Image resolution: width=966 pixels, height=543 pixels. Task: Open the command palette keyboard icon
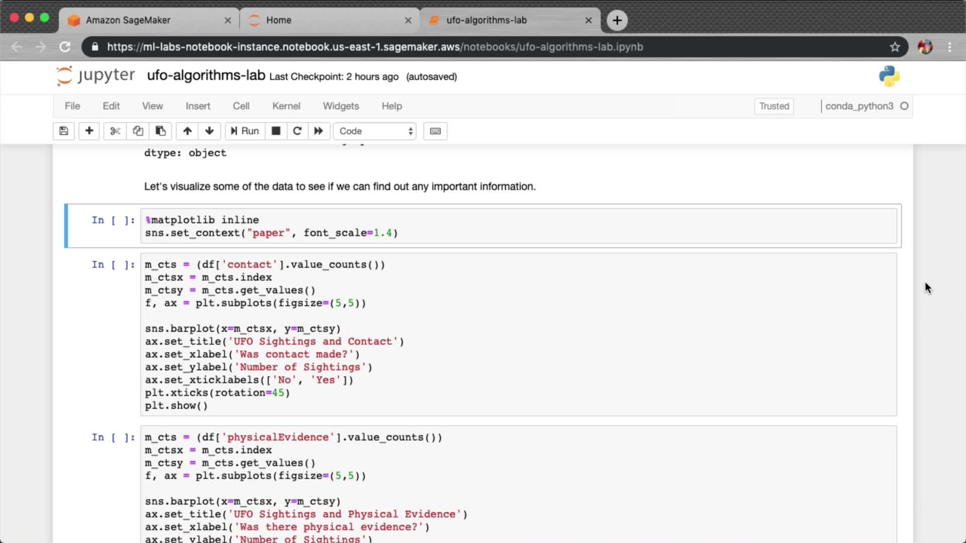tap(435, 131)
